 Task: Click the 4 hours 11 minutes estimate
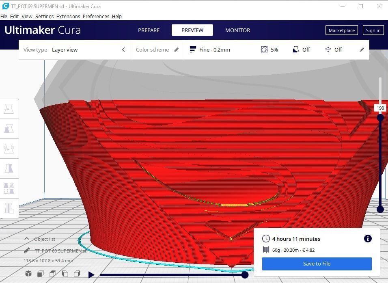coord(296,239)
